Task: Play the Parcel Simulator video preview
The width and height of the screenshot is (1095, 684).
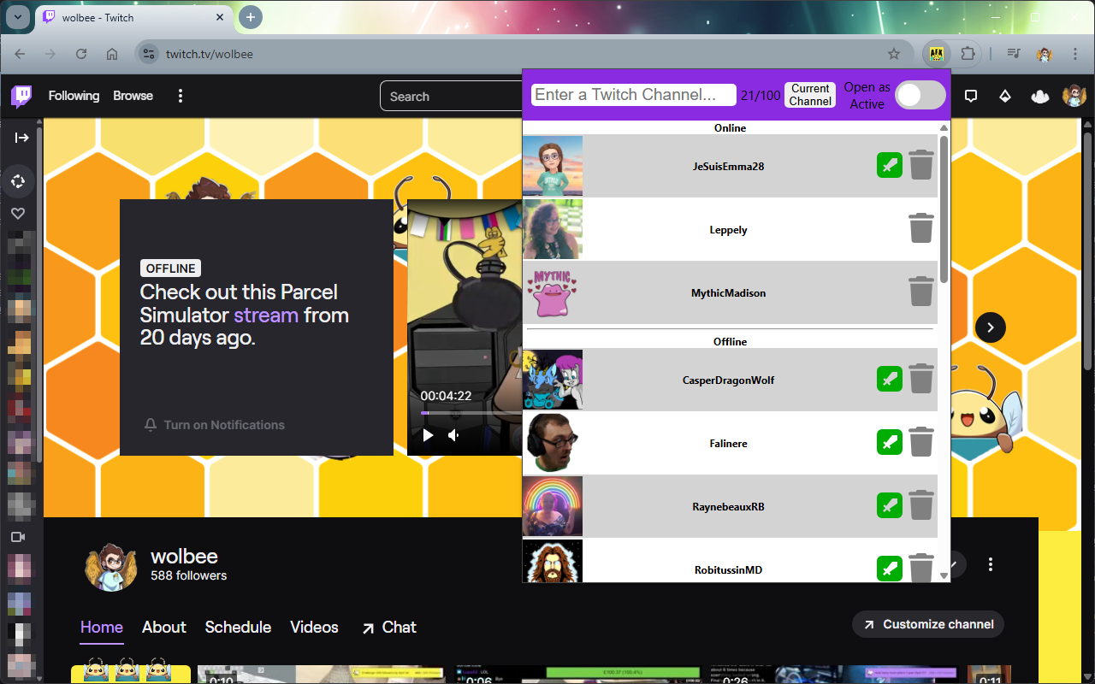Action: (429, 435)
